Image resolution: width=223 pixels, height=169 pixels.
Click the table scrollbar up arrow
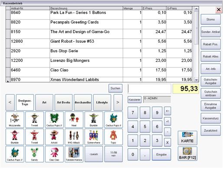(196, 9)
